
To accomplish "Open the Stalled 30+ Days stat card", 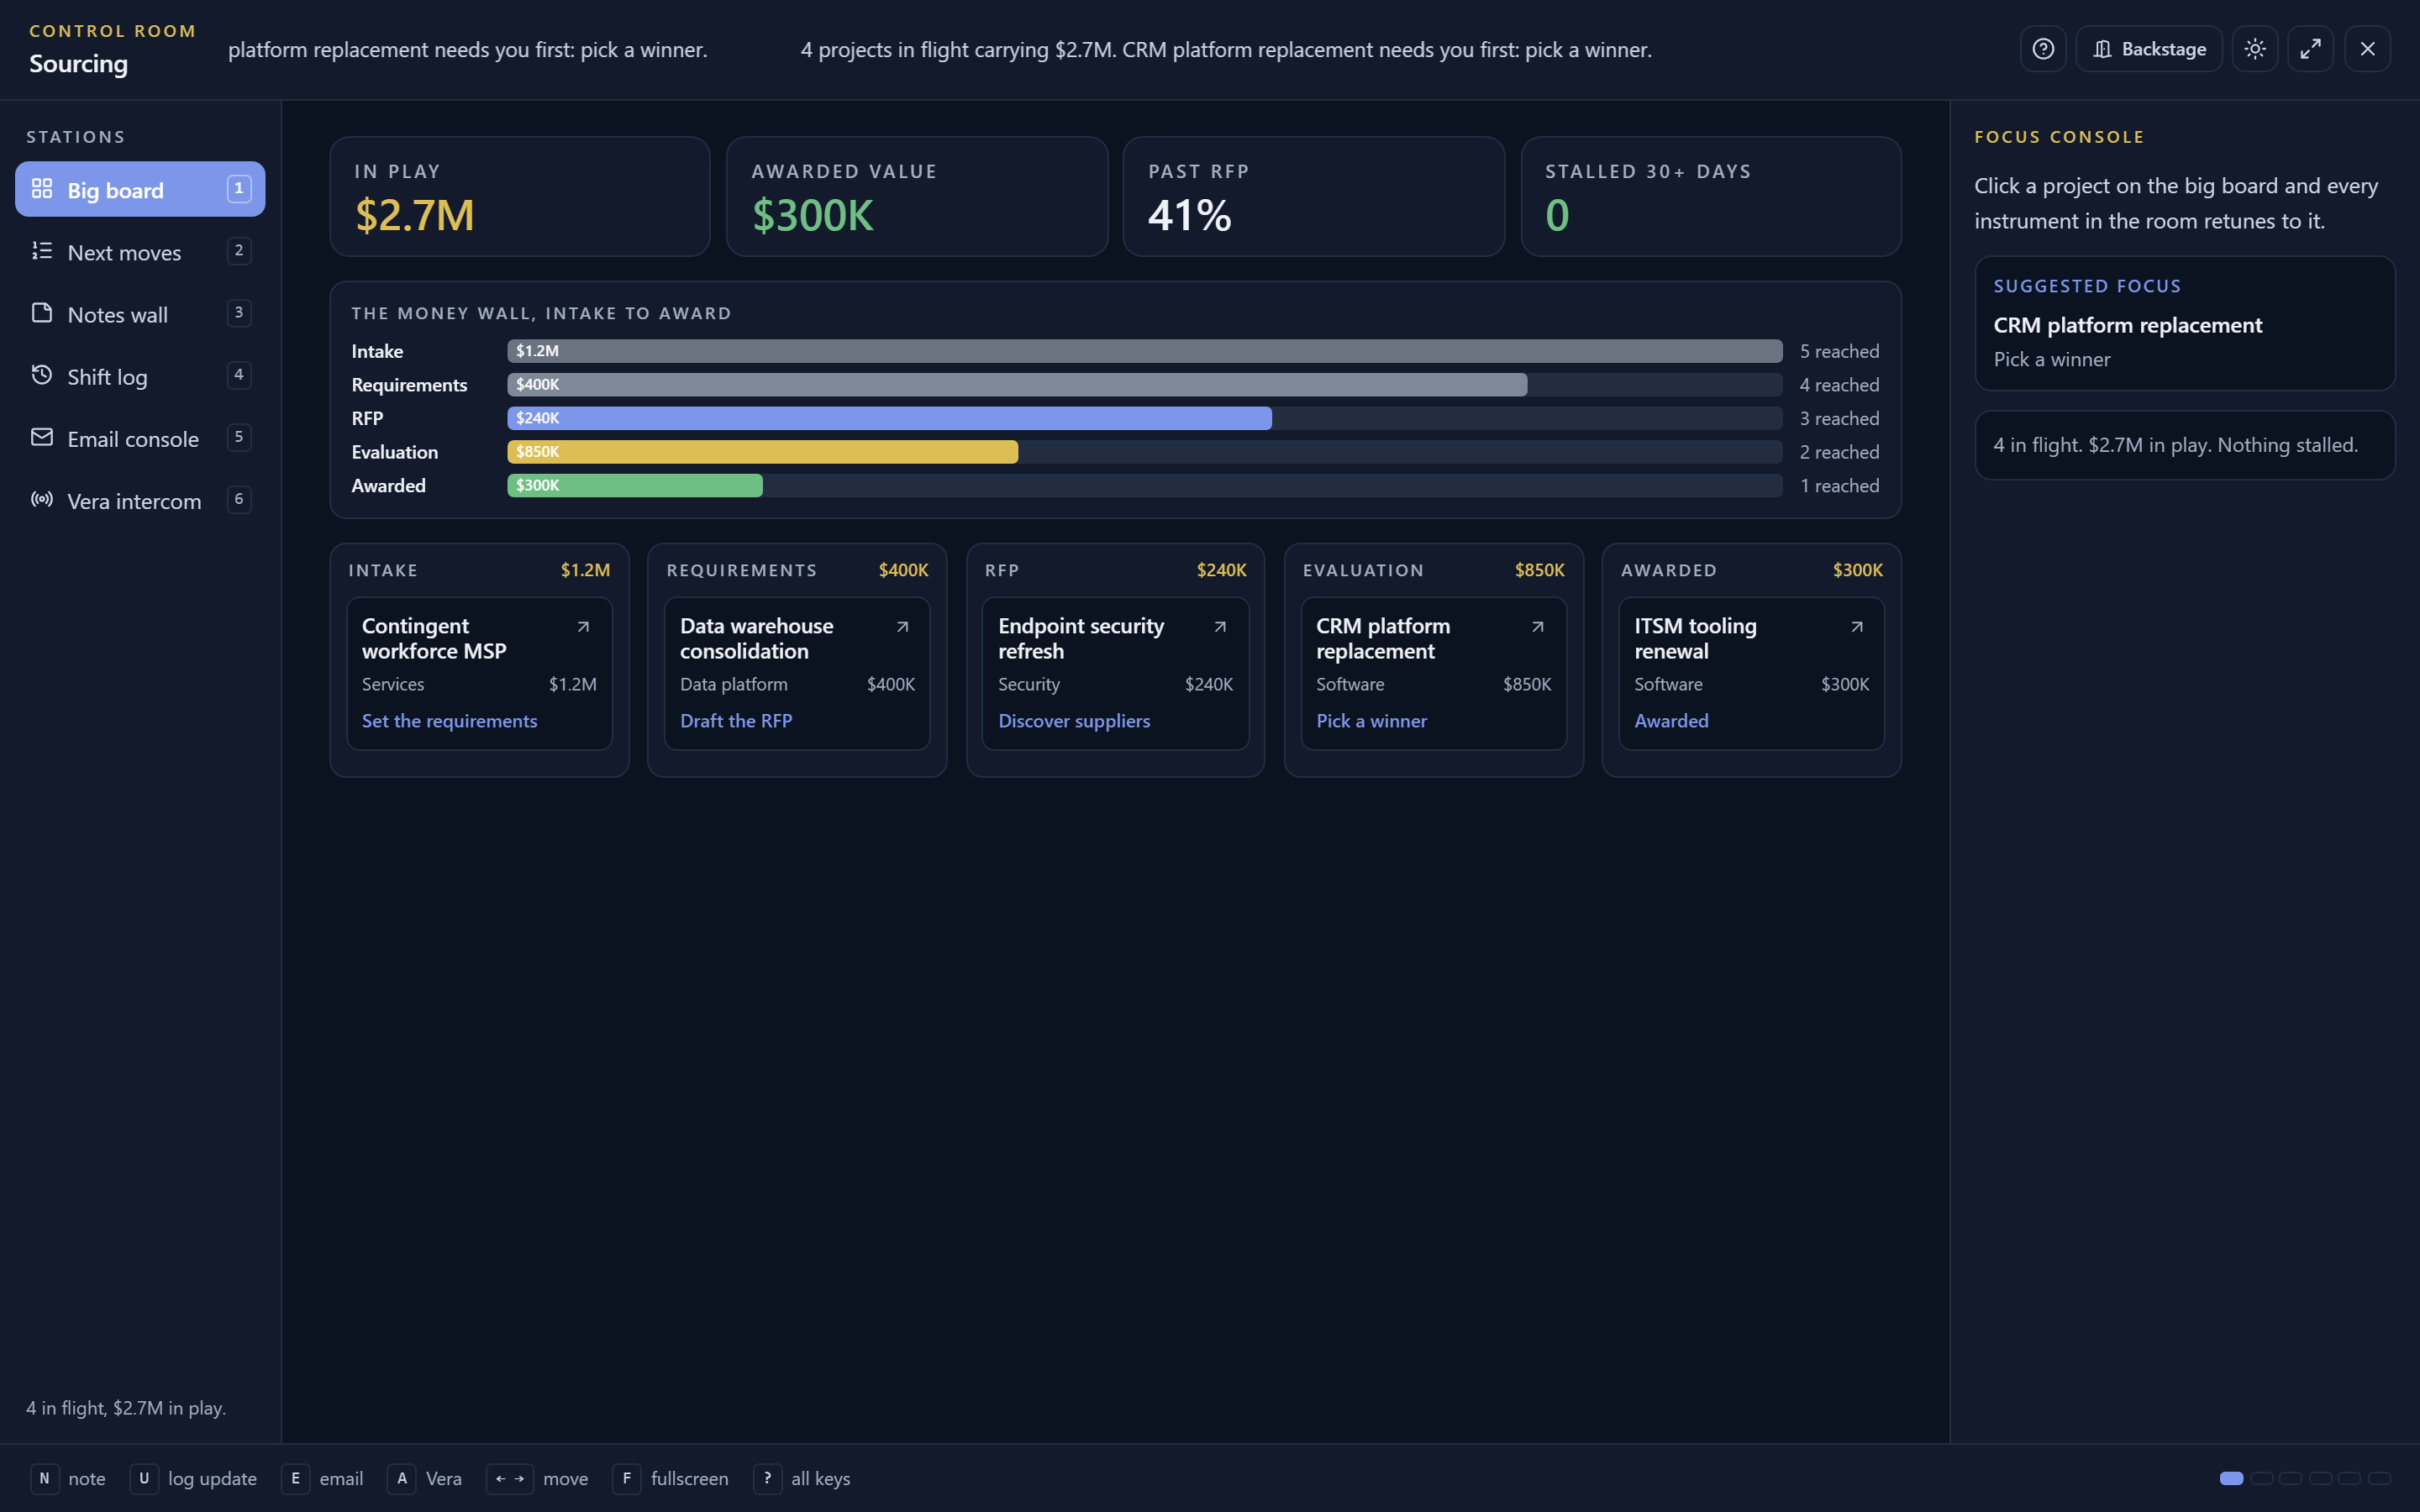I will pyautogui.click(x=1711, y=197).
